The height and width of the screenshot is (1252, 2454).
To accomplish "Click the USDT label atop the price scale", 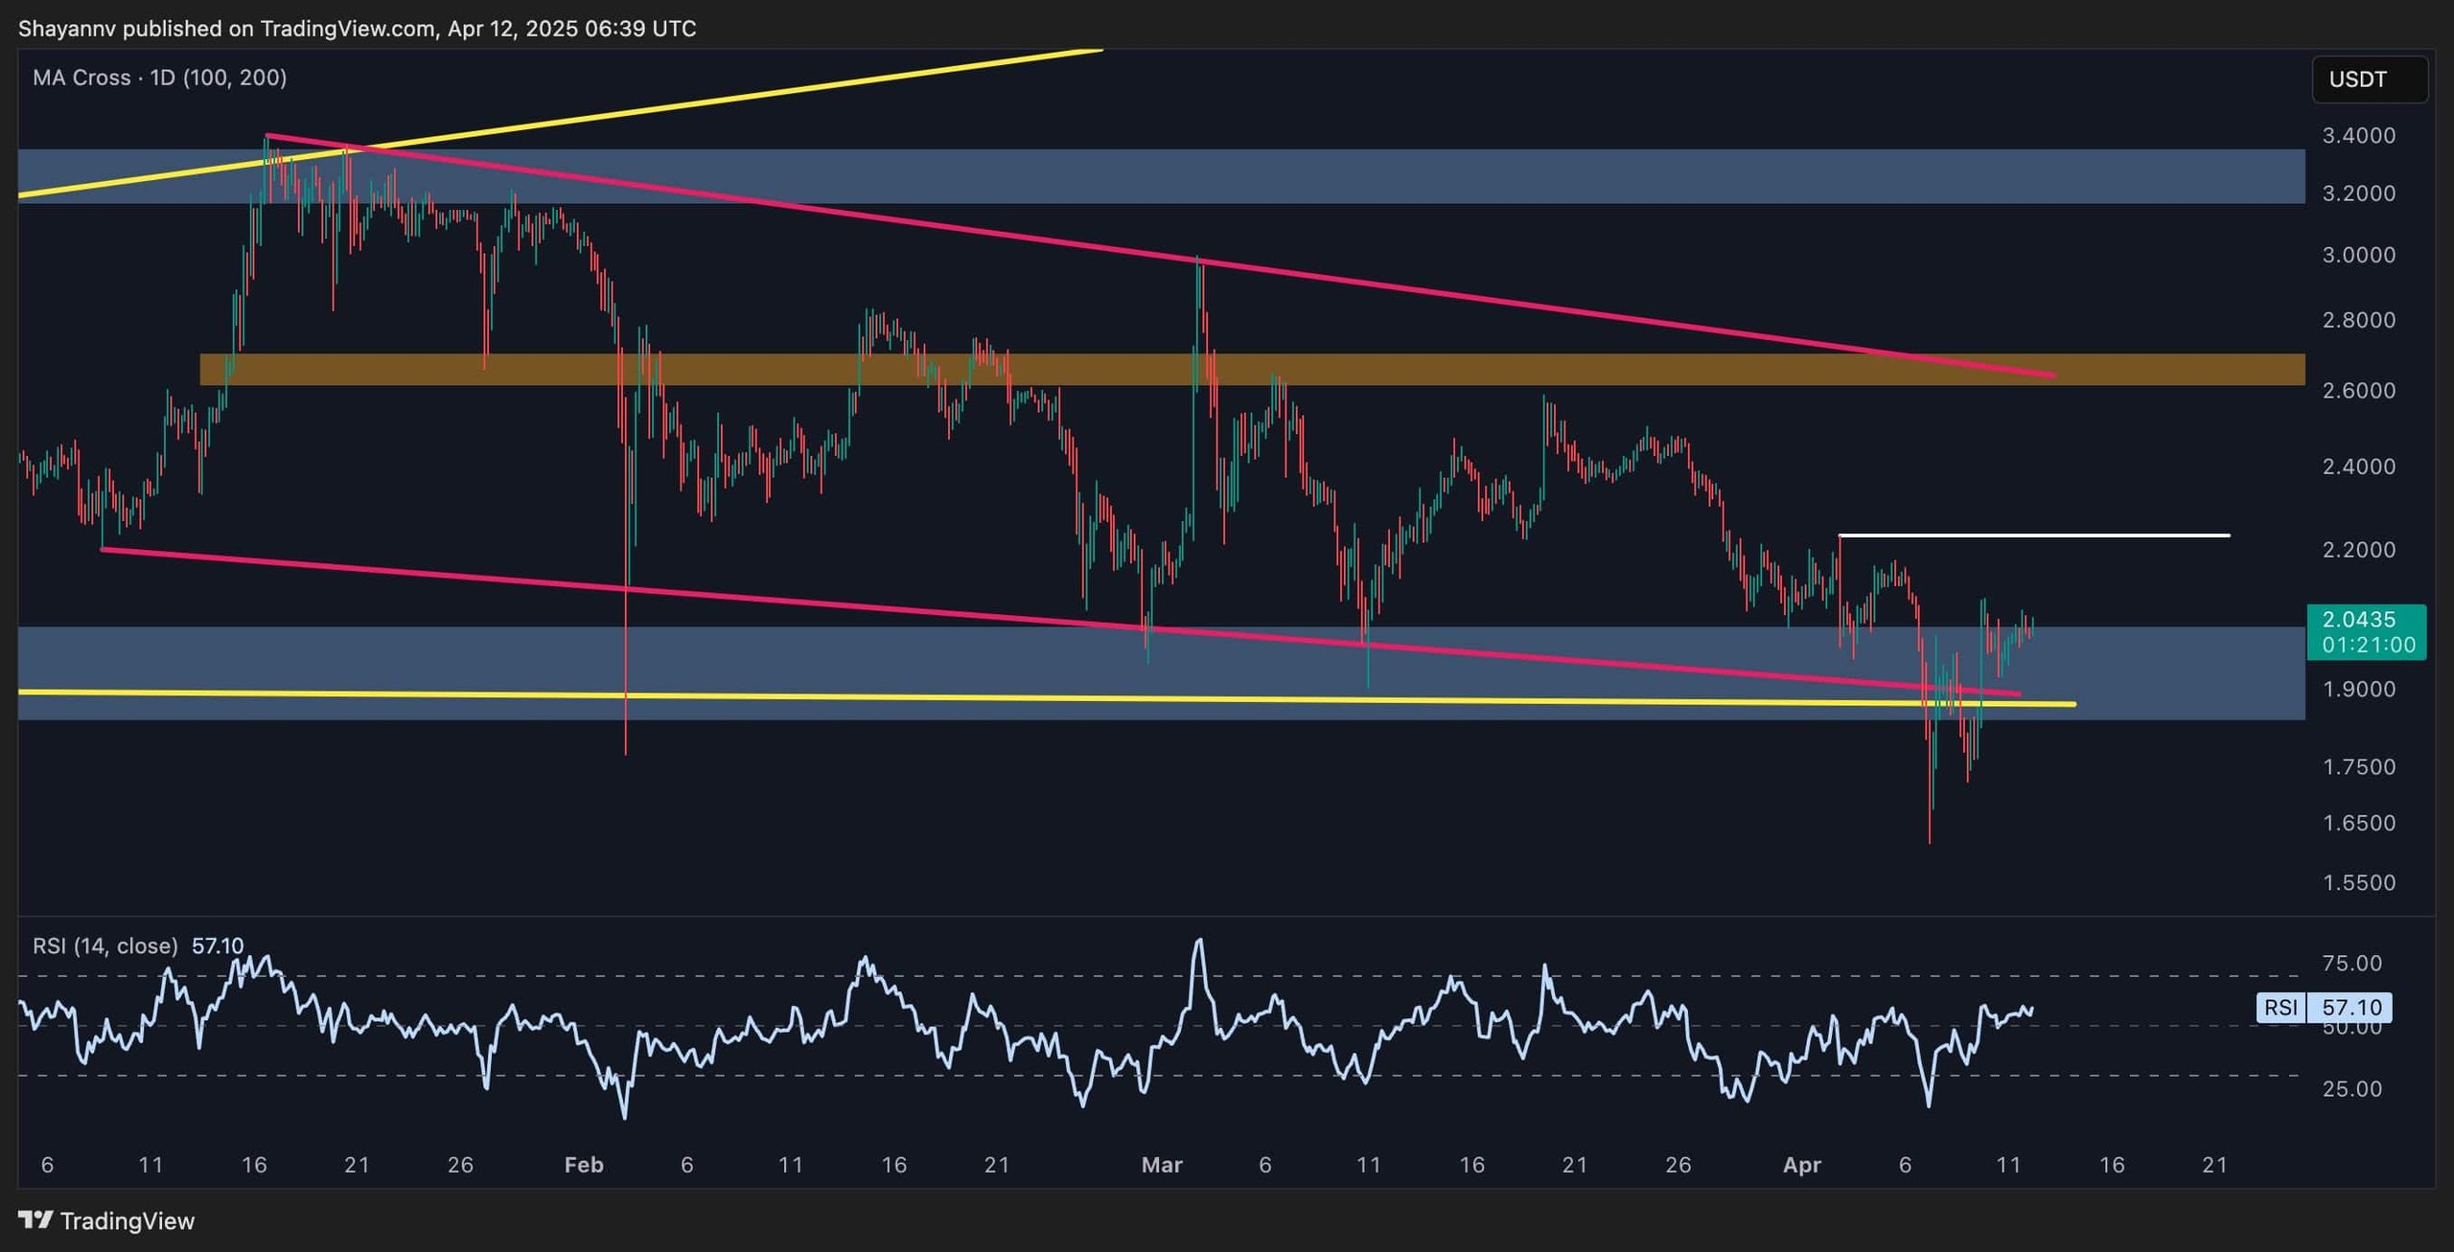I will pyautogui.click(x=2370, y=80).
